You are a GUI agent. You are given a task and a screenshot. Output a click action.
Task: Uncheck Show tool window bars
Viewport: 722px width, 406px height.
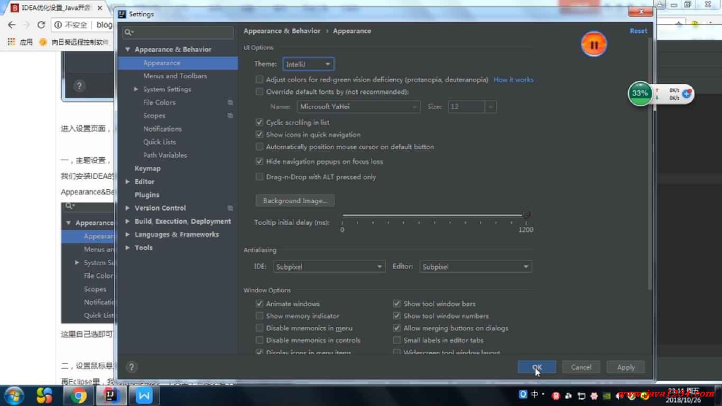point(397,304)
